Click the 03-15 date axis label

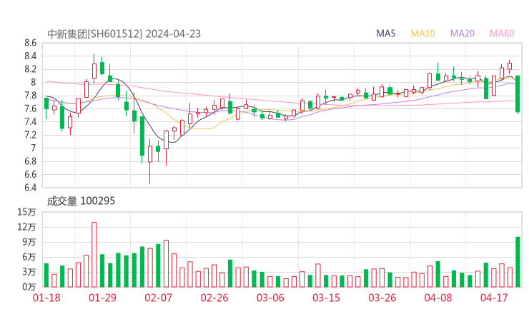tap(326, 298)
